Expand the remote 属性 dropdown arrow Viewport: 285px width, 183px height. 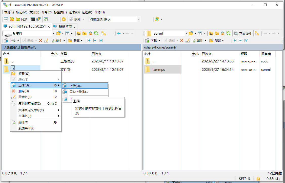pos(205,40)
